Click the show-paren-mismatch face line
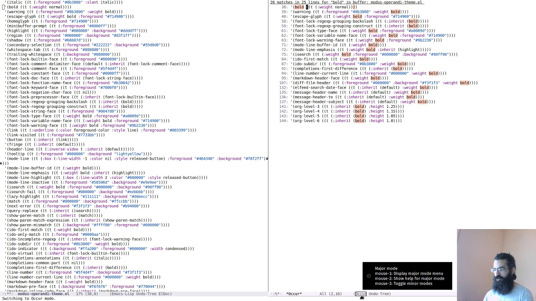This screenshot has width=536, height=301. point(87,225)
